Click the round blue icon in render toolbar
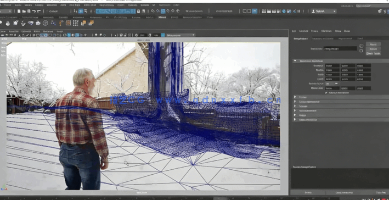The height and width of the screenshot is (200, 389). coord(284,11)
